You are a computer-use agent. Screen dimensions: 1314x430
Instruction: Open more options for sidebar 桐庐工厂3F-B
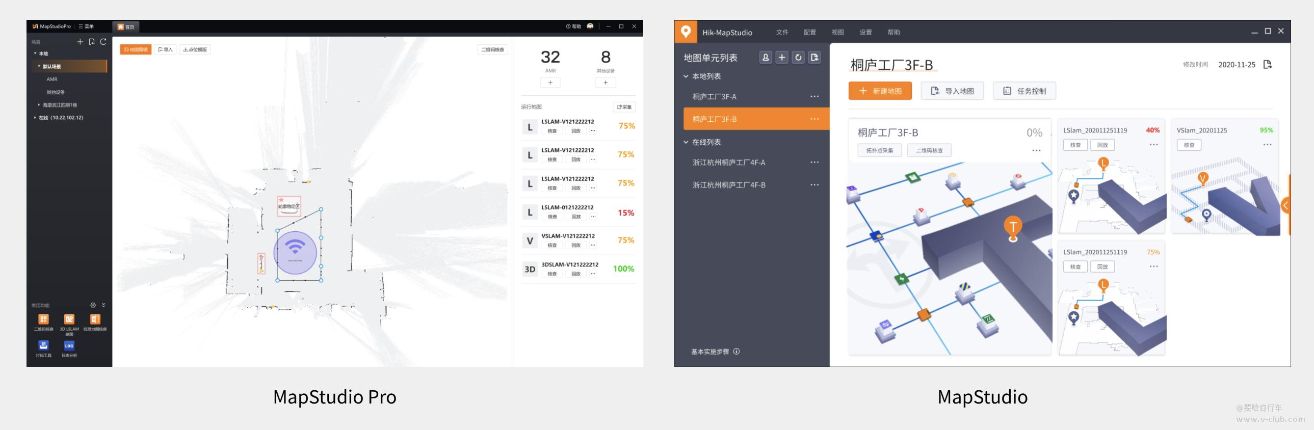[x=814, y=119]
